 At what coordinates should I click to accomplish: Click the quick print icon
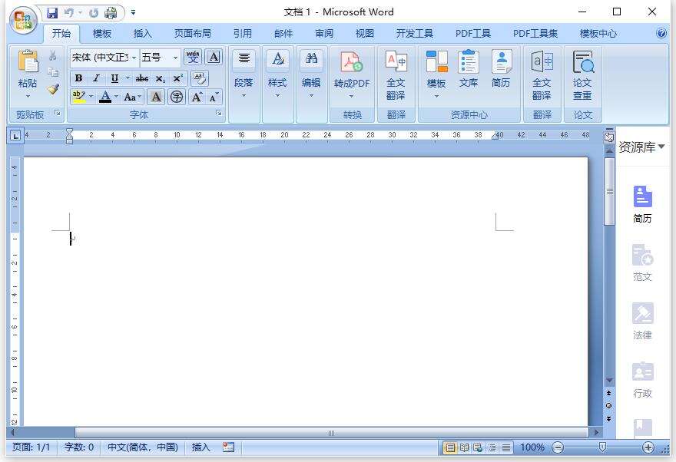(x=111, y=13)
